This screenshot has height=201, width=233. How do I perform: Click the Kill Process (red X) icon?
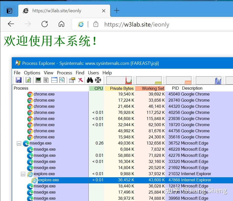pos(80,80)
